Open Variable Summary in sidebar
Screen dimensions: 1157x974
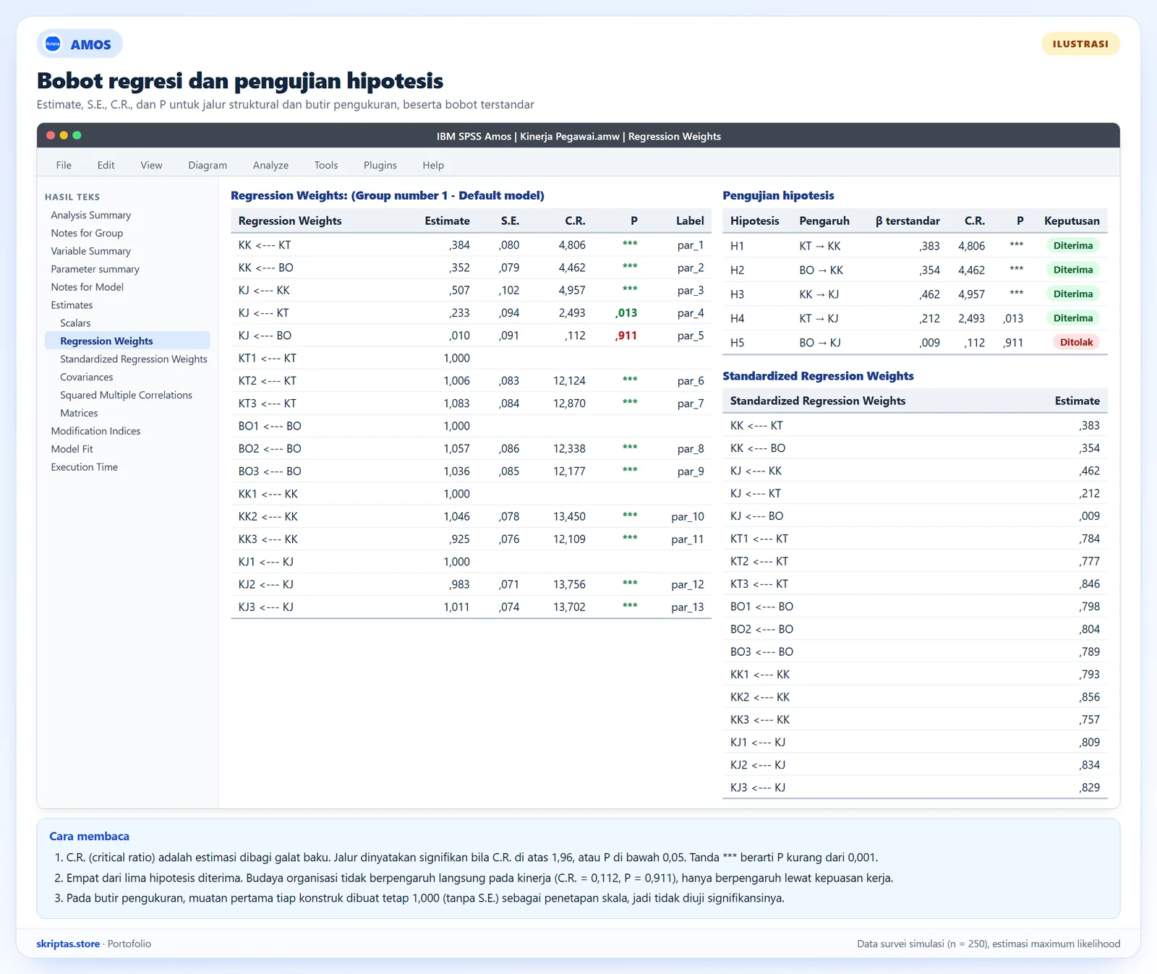click(x=91, y=251)
